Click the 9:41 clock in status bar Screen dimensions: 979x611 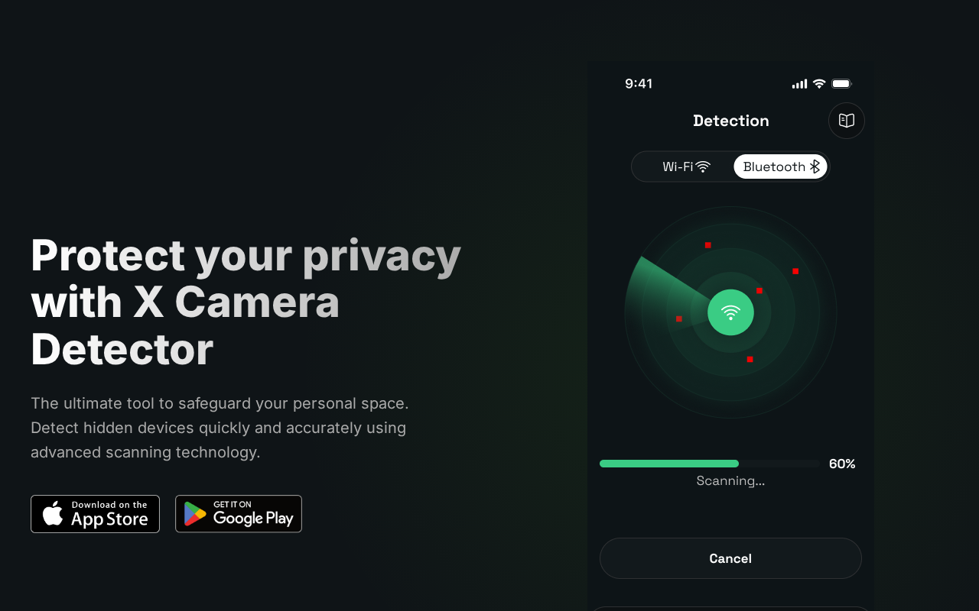tap(639, 84)
